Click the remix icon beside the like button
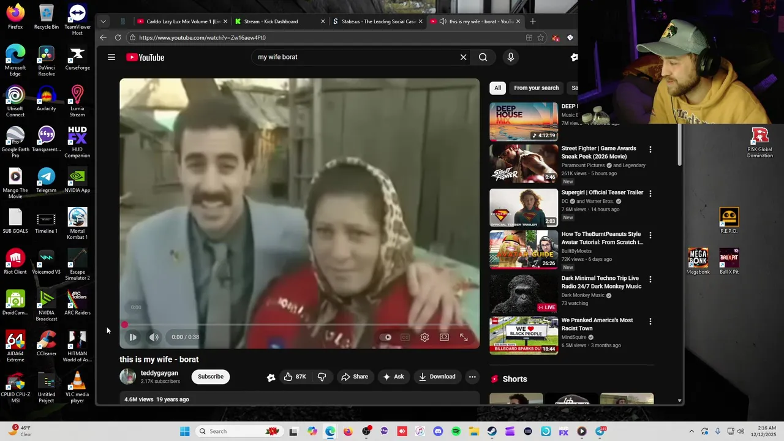This screenshot has height=441, width=784. click(x=271, y=377)
